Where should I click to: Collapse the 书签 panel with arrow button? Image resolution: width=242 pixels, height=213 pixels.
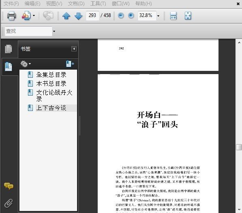74,49
